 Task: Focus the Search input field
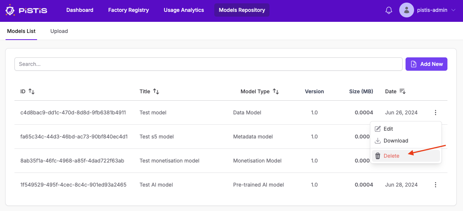coord(208,64)
